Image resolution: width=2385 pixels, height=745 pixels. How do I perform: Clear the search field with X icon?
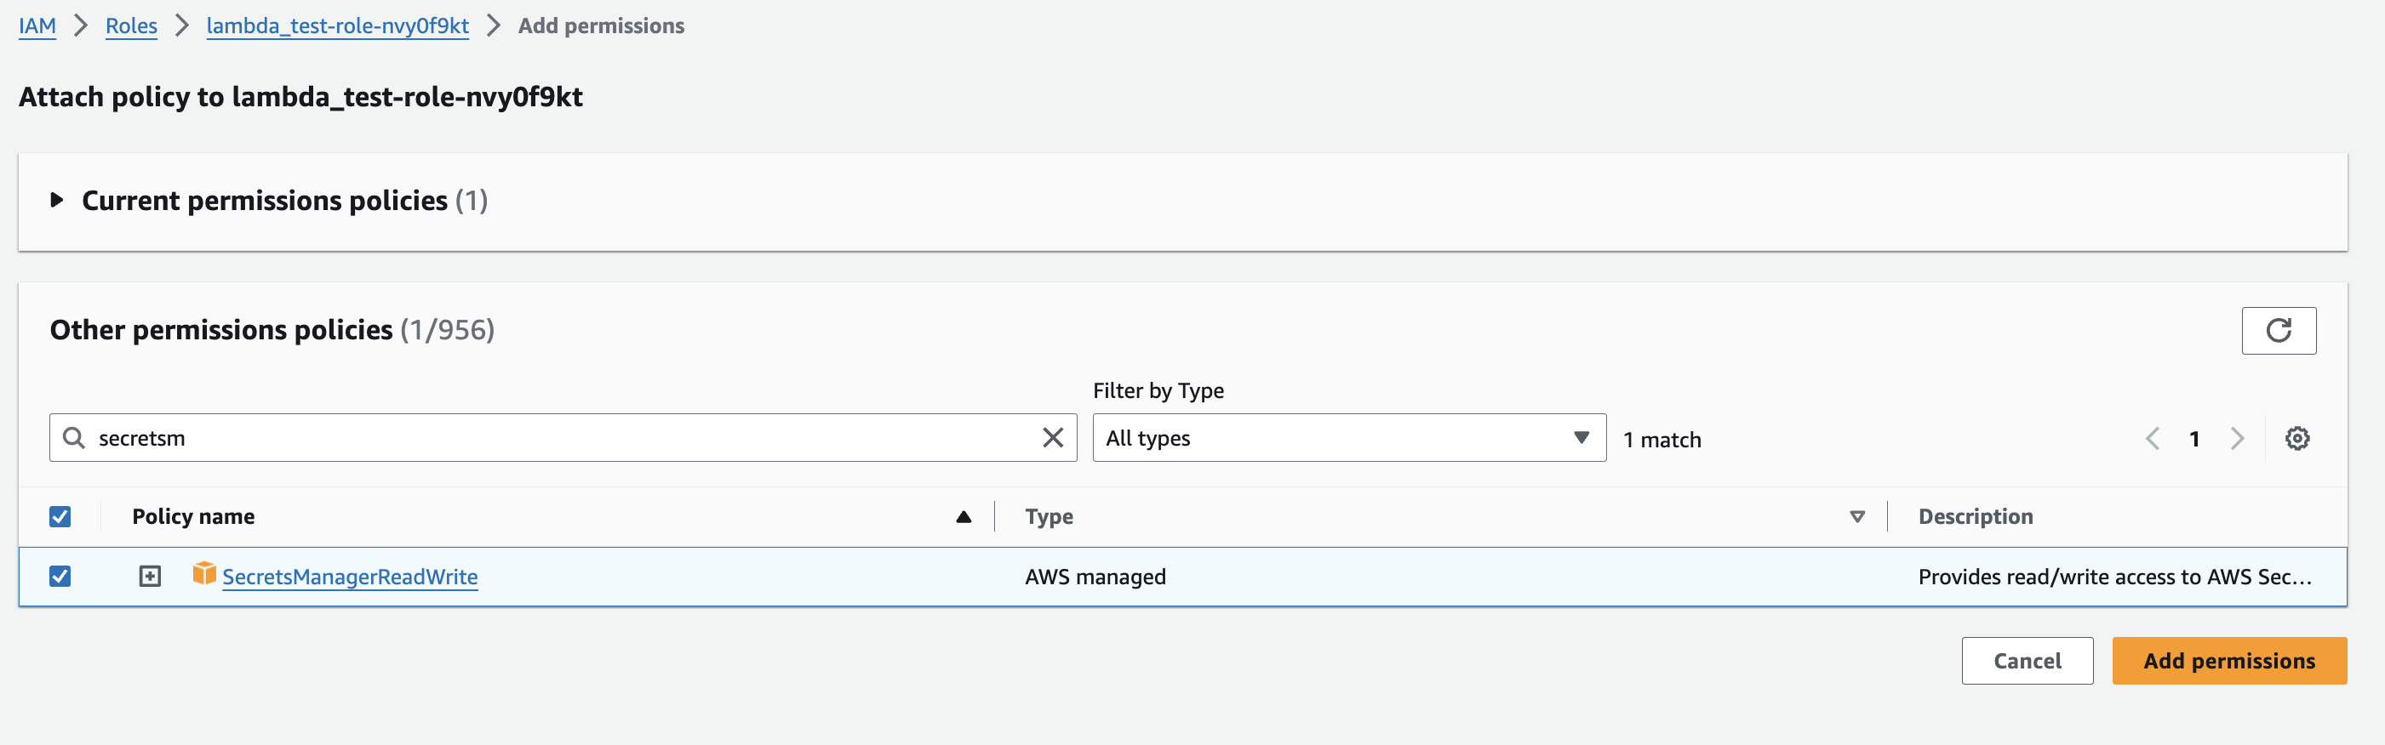tap(1052, 438)
